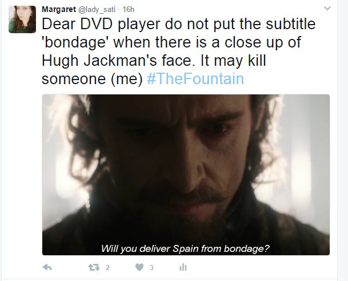Viewport: 348px width, 281px height.
Task: Open the 16h tweet timestamp
Action: pyautogui.click(x=129, y=9)
